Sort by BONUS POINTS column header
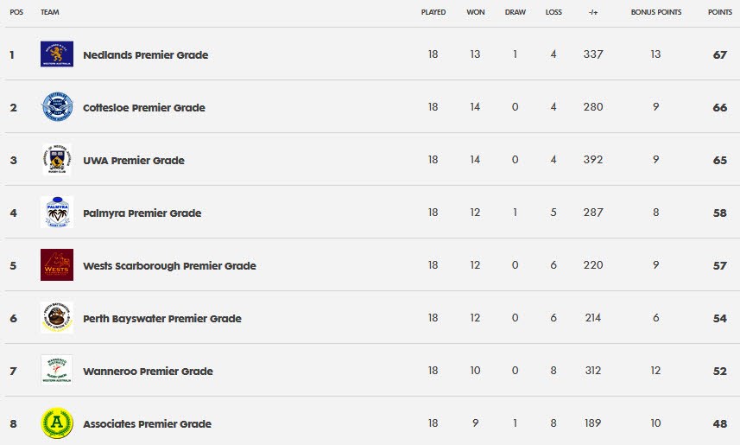Viewport: 740px width, 445px height. tap(656, 12)
